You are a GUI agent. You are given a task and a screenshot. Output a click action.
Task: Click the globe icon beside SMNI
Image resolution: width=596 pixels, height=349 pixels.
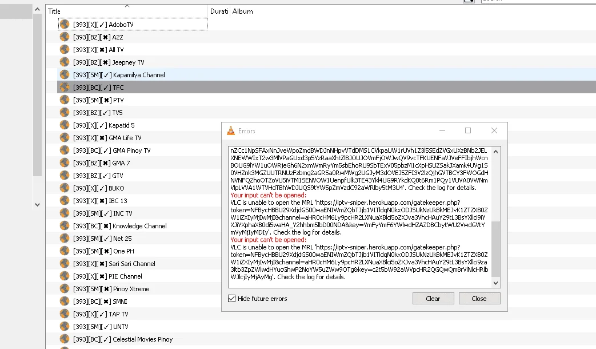(x=65, y=301)
